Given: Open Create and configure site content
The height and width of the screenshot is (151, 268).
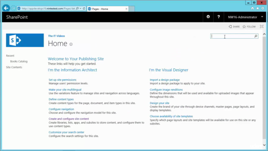Looking at the screenshot, I should [x=69, y=119].
